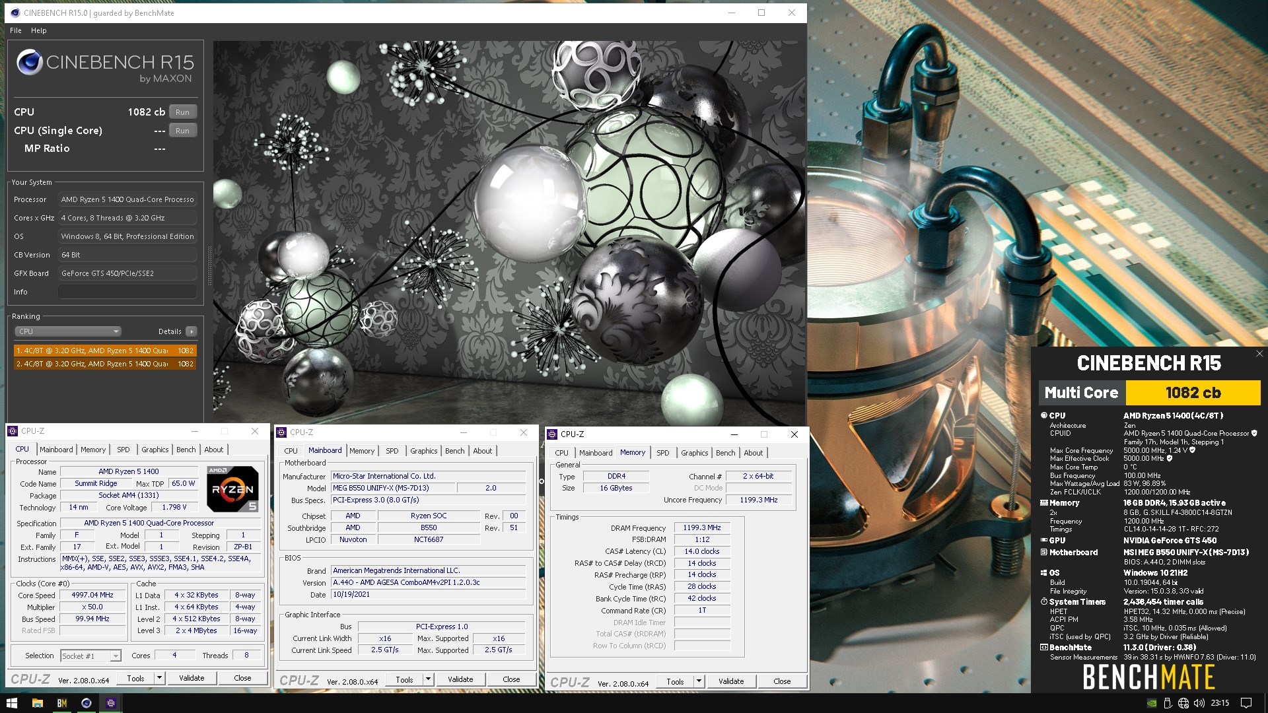Viewport: 1268px width, 713px height.
Task: Open the Ranking Details arrow
Action: [x=191, y=331]
